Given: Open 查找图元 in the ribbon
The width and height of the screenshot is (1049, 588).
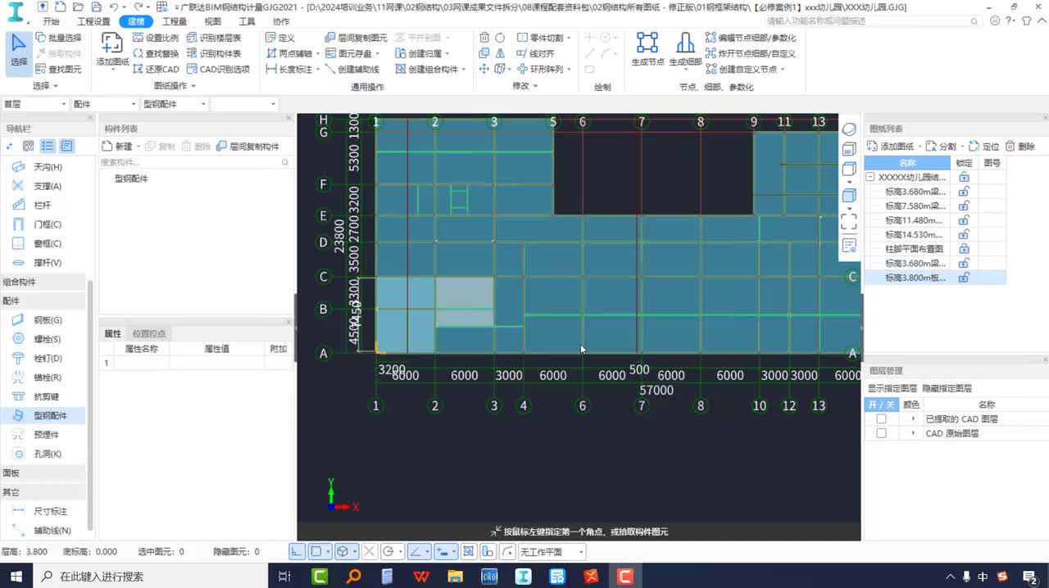Looking at the screenshot, I should tap(58, 70).
